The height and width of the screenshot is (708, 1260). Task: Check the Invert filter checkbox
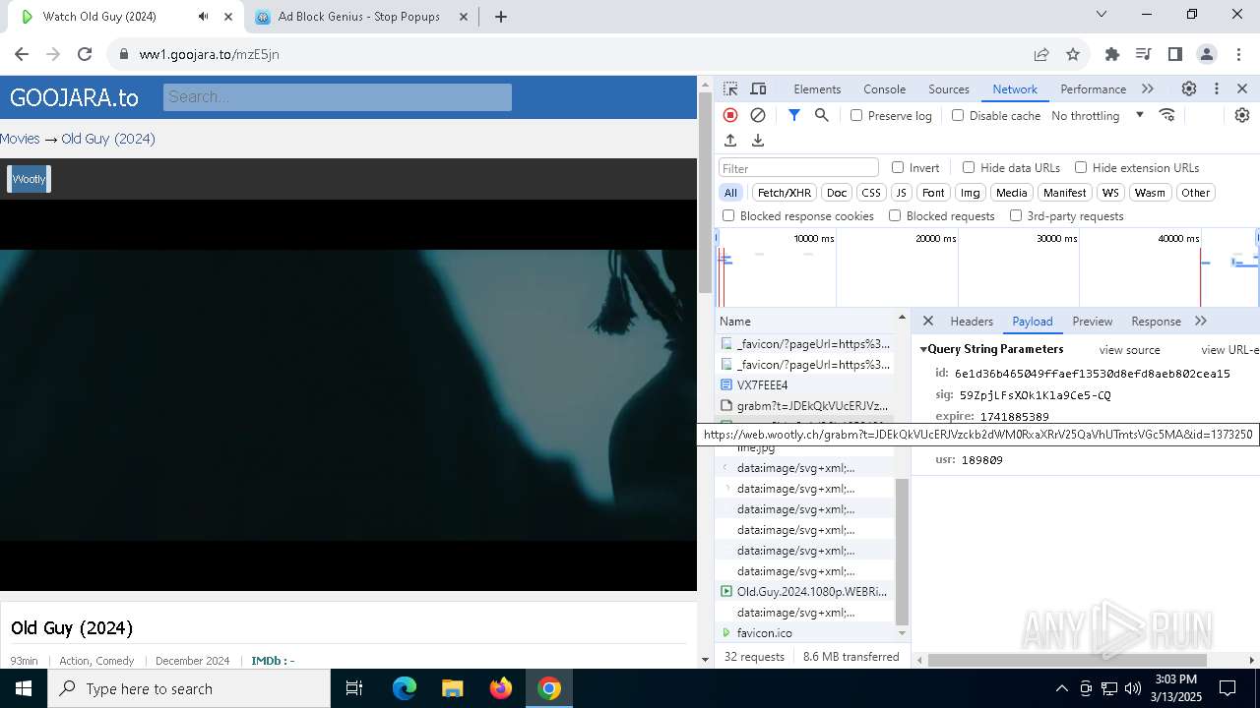coord(898,167)
